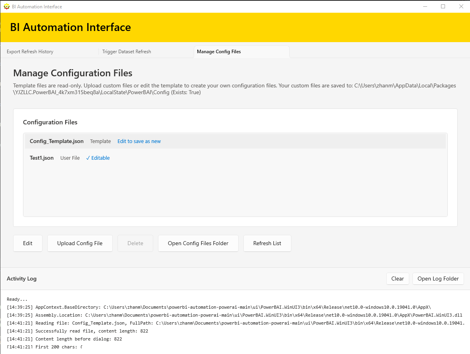Select the Config_Template.json row
Image resolution: width=470 pixels, height=354 pixels.
pyautogui.click(x=56, y=141)
